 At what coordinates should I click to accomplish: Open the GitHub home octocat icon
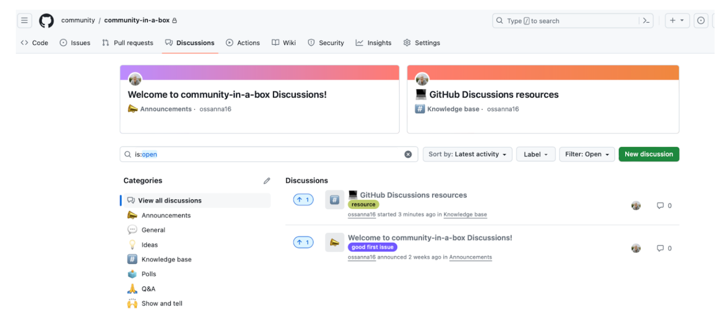point(46,20)
